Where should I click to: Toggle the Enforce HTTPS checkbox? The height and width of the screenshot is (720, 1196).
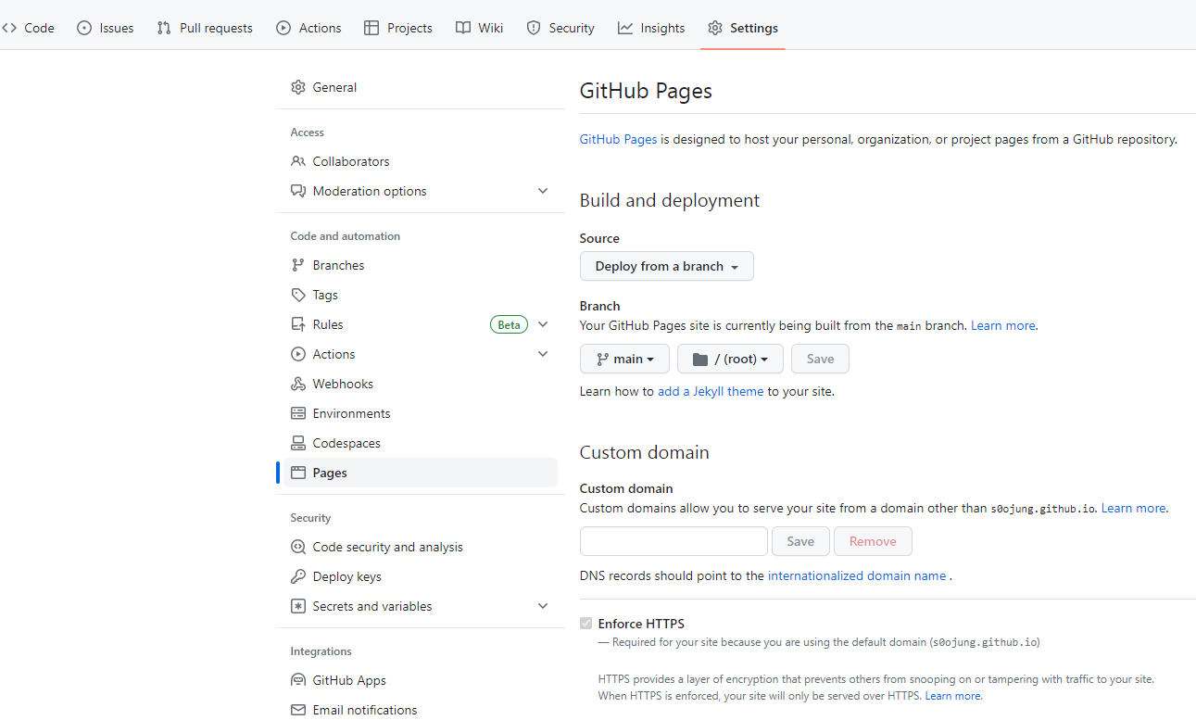coord(585,624)
